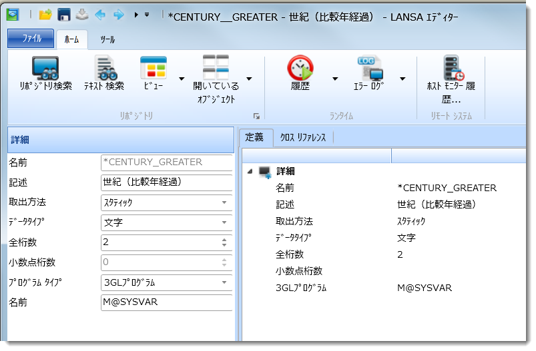
Task: Go forward with the right arrow icon
Action: pyautogui.click(x=119, y=15)
